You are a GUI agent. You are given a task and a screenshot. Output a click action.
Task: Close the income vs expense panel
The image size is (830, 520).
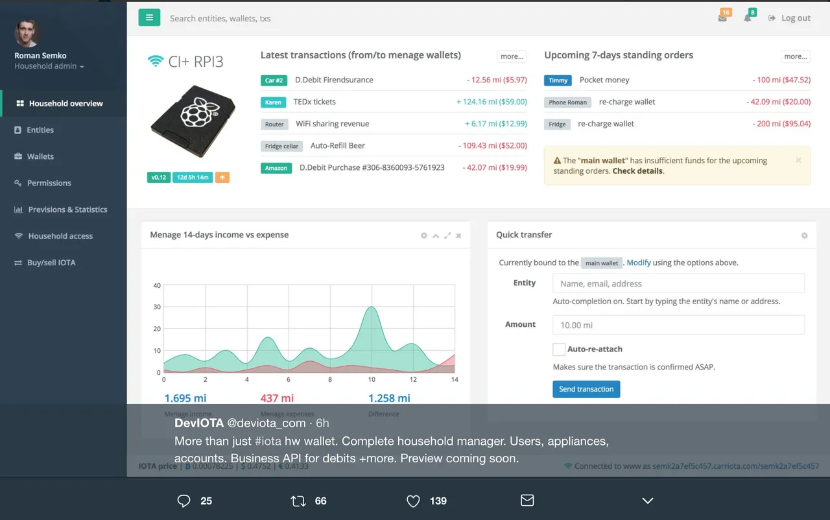(458, 235)
